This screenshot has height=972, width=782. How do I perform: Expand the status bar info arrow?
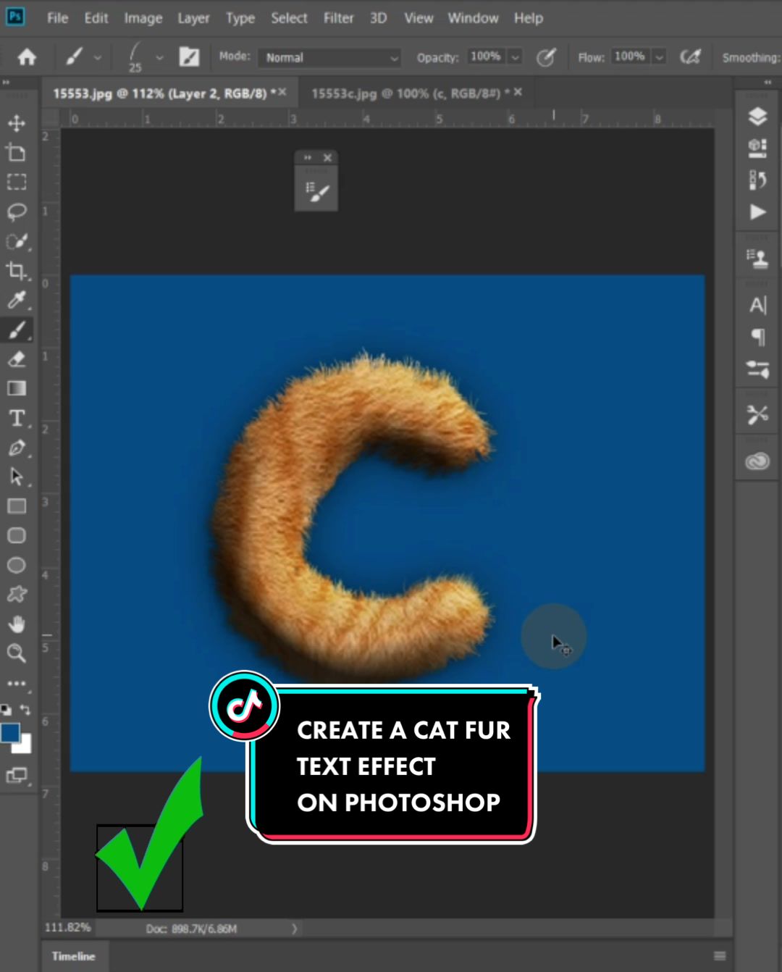click(294, 929)
